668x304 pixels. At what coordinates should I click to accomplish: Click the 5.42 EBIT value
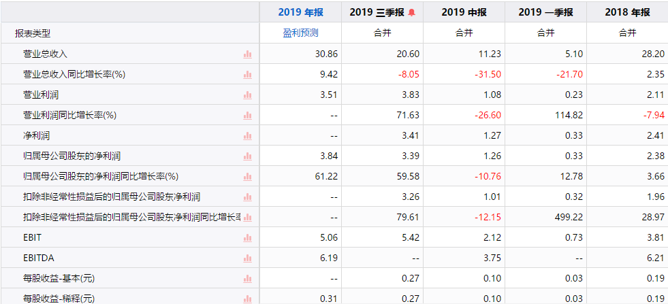[411, 238]
